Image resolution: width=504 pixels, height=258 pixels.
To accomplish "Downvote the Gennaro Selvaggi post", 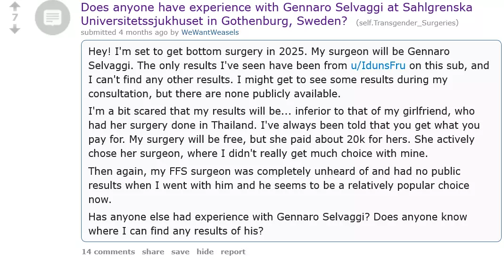I will click(15, 29).
